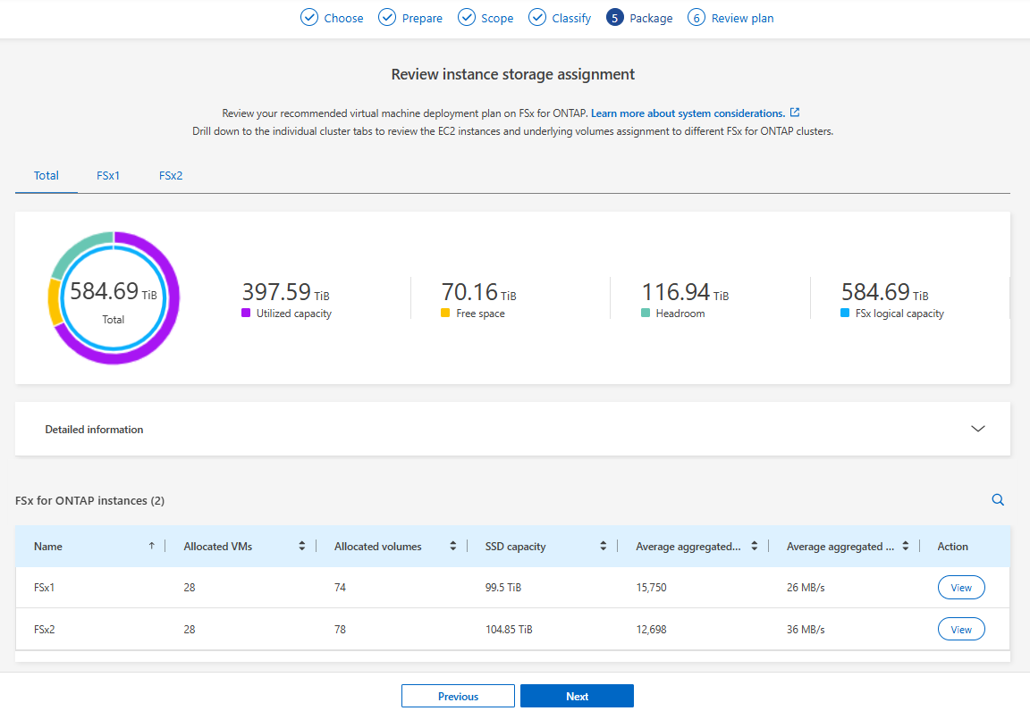Sort by Name column arrow
Image resolution: width=1030 pixels, height=711 pixels.
click(151, 547)
